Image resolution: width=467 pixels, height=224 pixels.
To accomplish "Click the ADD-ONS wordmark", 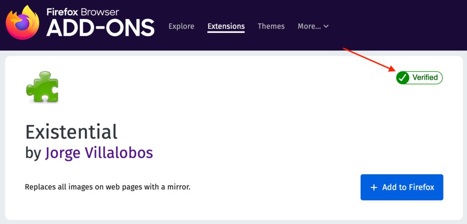I will click(x=100, y=28).
